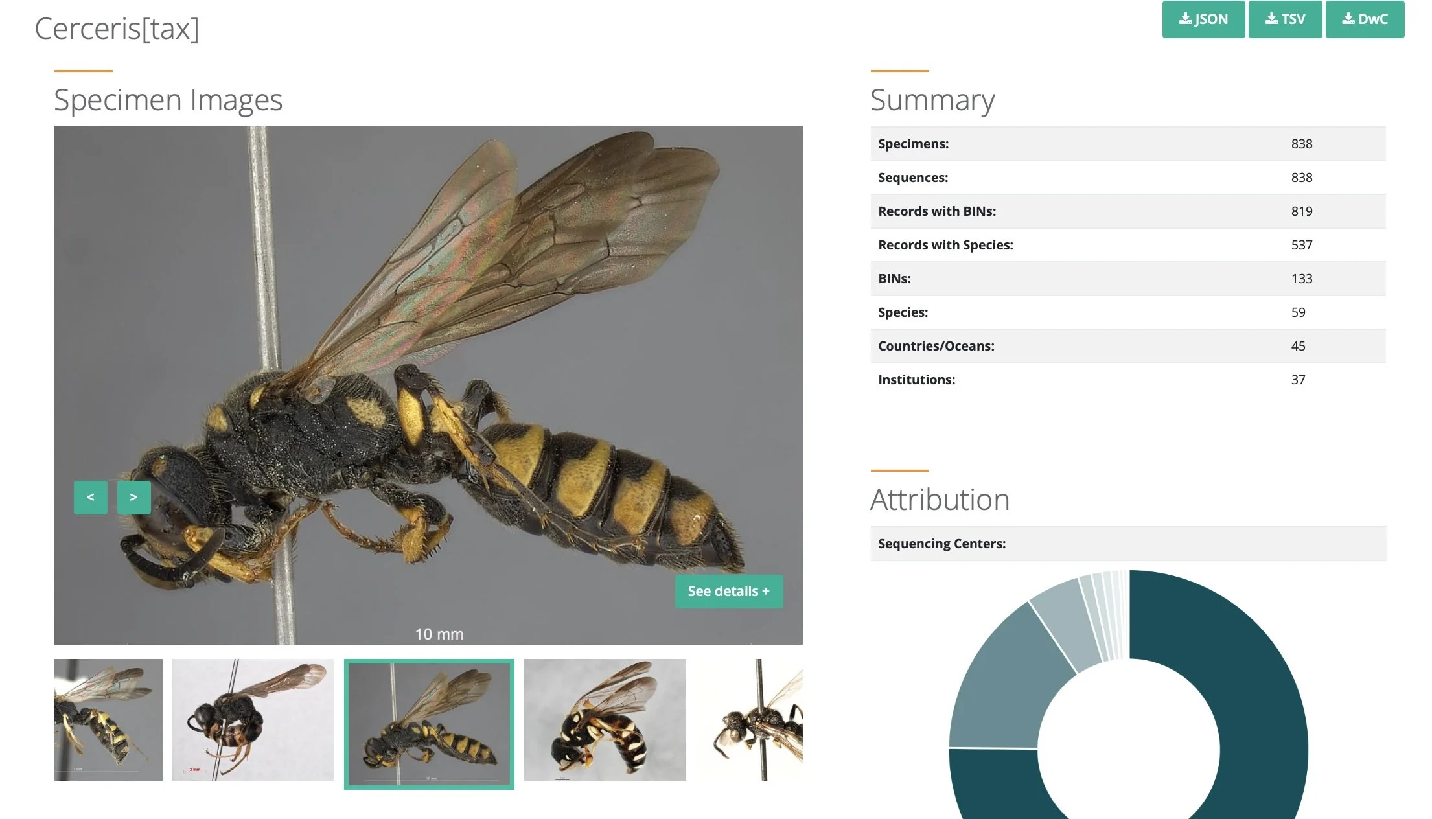Click the Cerceris[tax] page title
This screenshot has height=819, width=1432.
tap(118, 28)
